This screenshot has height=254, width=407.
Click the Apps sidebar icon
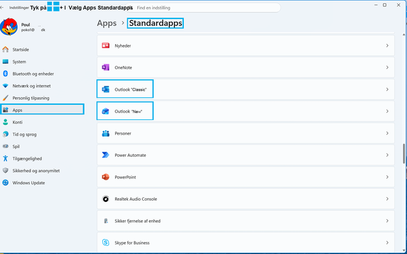(6, 110)
